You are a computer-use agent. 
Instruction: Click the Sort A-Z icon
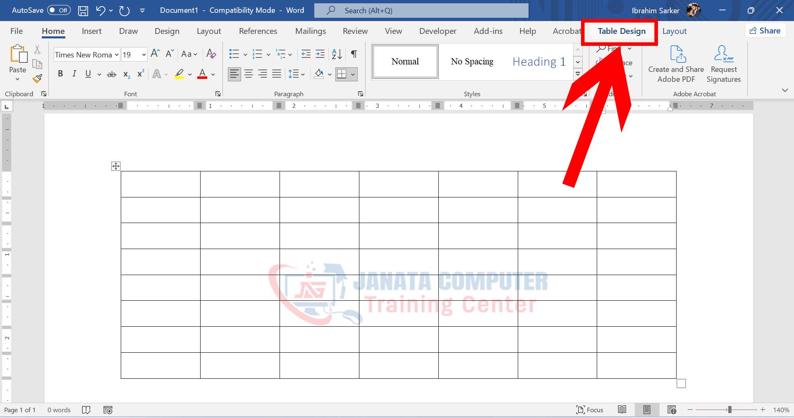tap(337, 54)
